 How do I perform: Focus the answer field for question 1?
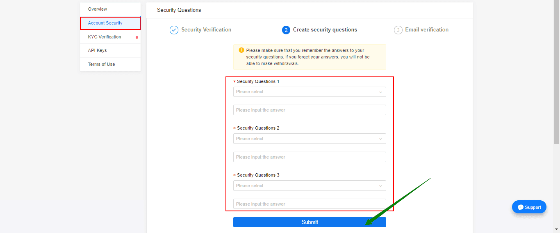(x=310, y=110)
